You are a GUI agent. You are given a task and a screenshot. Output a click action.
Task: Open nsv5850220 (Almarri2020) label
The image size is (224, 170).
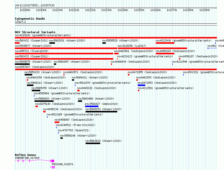[x=43, y=72]
